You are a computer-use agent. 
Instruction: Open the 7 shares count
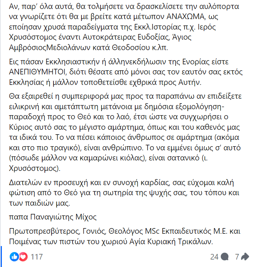pos(237,257)
